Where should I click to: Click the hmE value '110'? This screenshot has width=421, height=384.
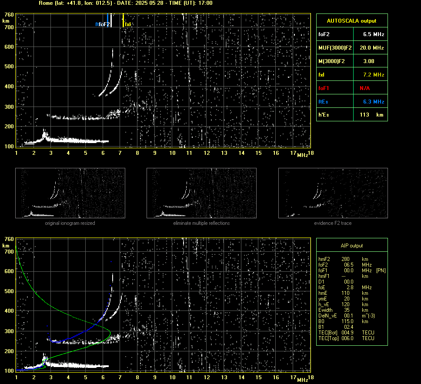coord(345,293)
